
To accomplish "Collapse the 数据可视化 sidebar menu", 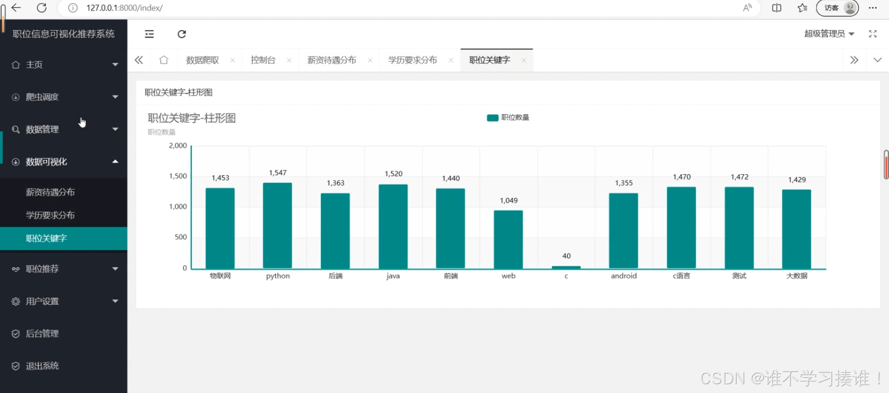I will (64, 162).
